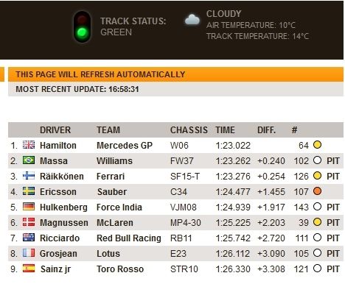Viewport: 345px width, 284px height.
Task: Click the orange tyre indicator in Ericsson's row
Action: pos(317,191)
